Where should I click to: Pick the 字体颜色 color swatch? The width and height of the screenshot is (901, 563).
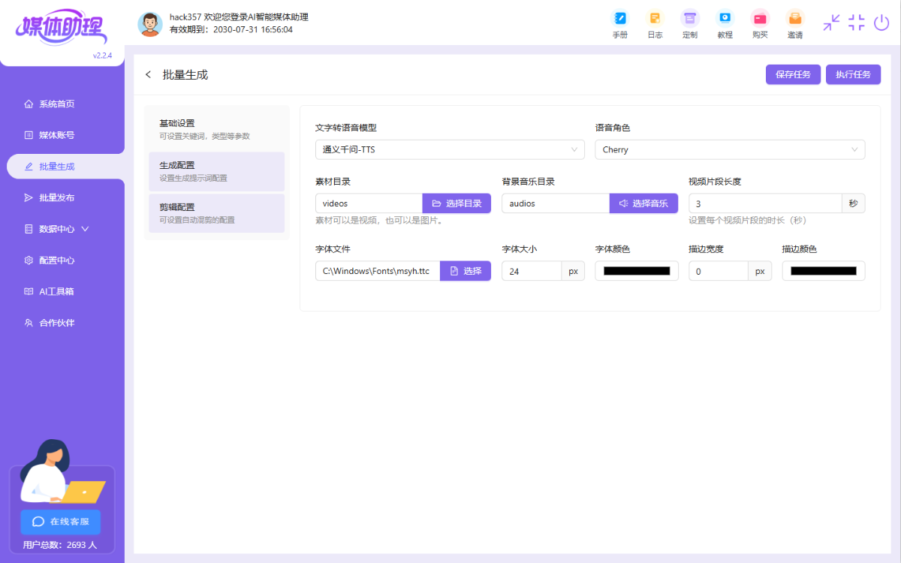pyautogui.click(x=637, y=271)
